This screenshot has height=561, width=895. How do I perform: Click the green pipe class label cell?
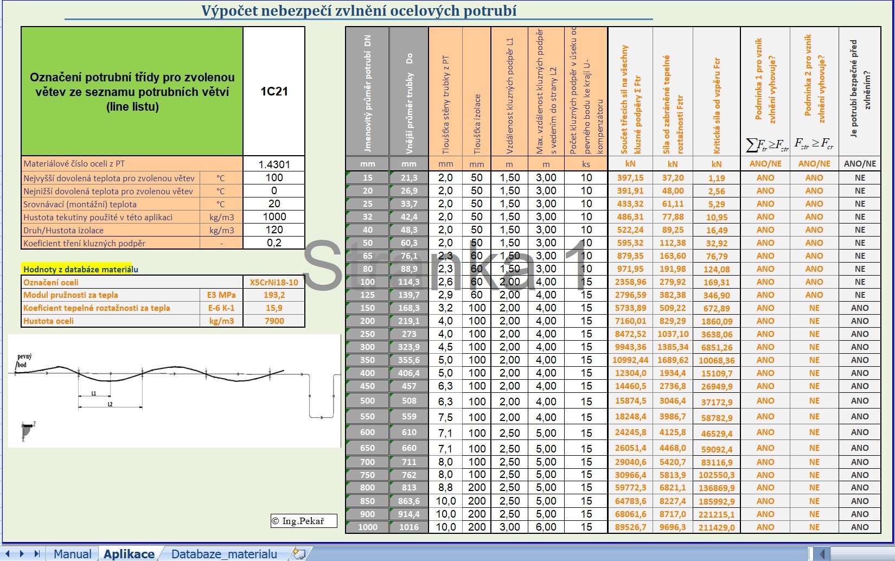point(132,91)
